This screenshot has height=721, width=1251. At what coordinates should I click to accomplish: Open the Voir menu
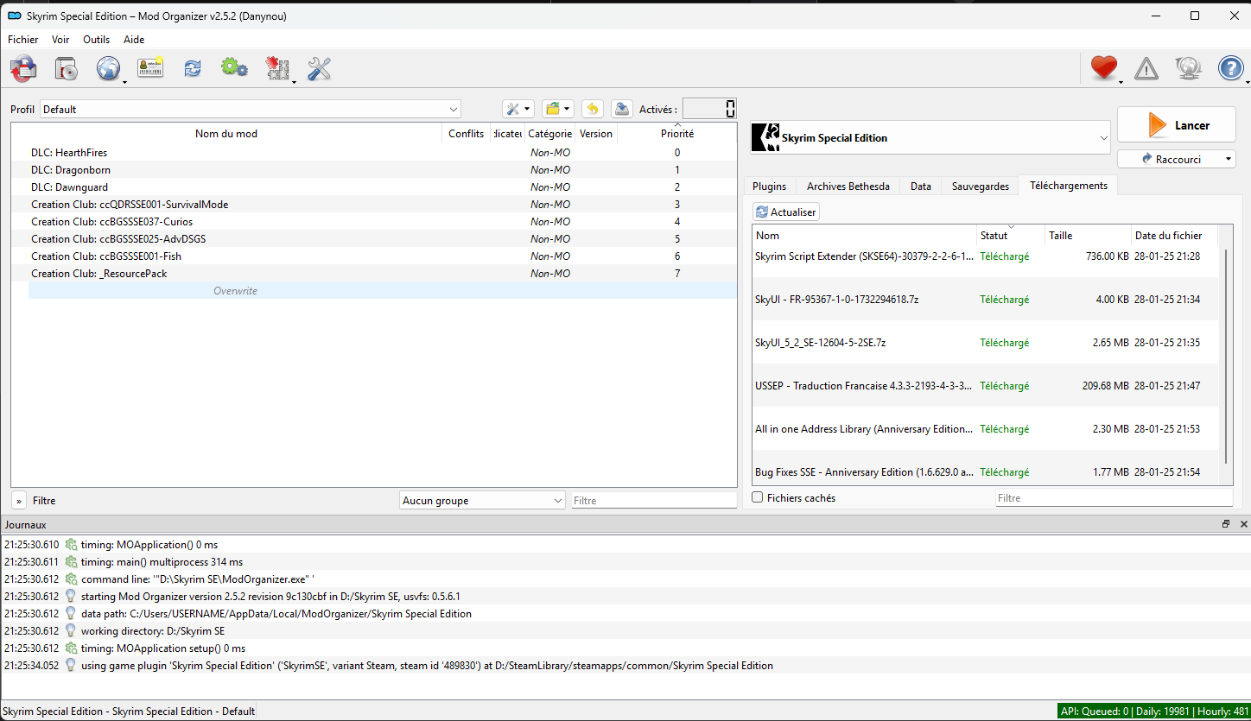coord(60,40)
